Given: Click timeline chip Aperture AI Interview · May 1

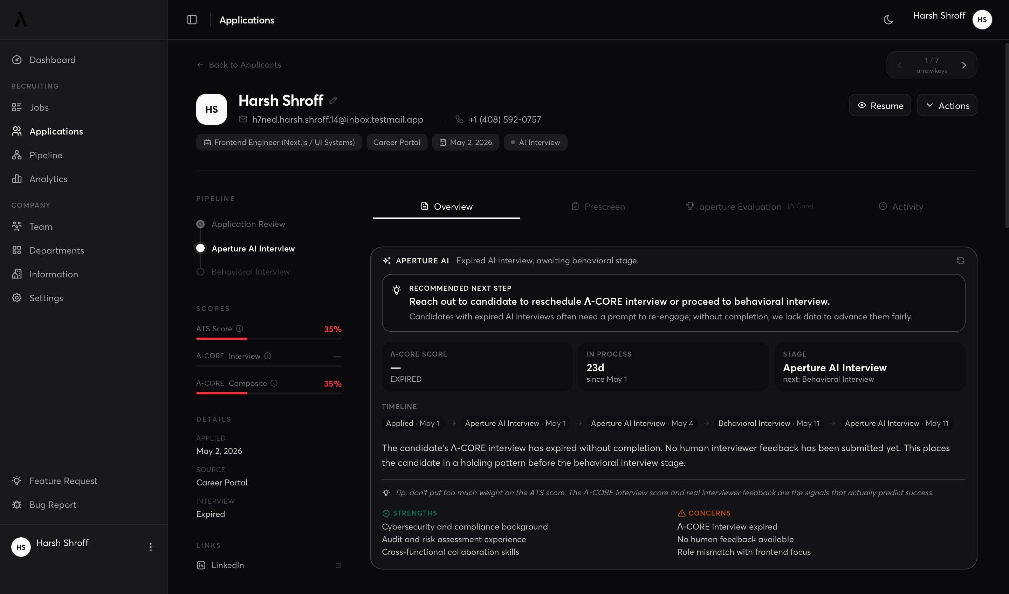Looking at the screenshot, I should click(x=515, y=423).
